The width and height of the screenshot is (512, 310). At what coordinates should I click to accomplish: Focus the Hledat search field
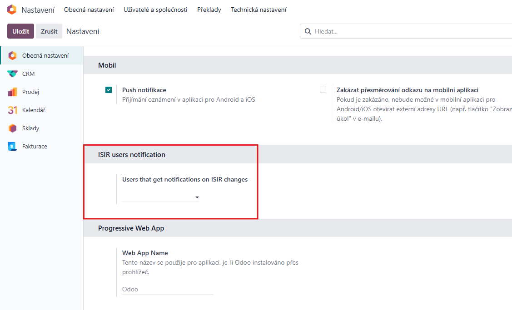(x=409, y=31)
